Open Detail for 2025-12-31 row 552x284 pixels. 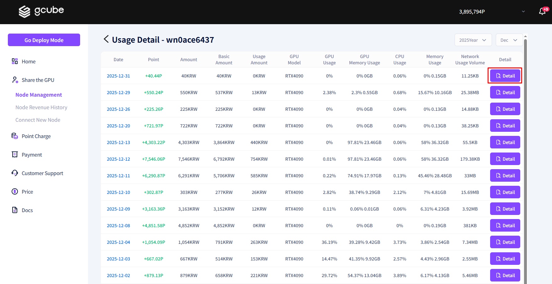click(505, 76)
